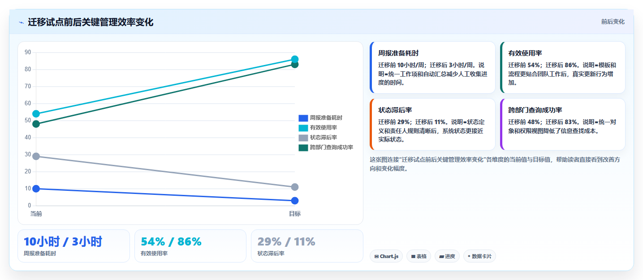Click 有效使用率 legend label
Viewport: 643px width, 280px height.
pyautogui.click(x=324, y=128)
